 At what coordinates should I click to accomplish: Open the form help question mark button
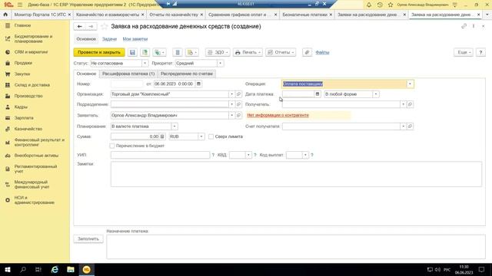click(480, 52)
